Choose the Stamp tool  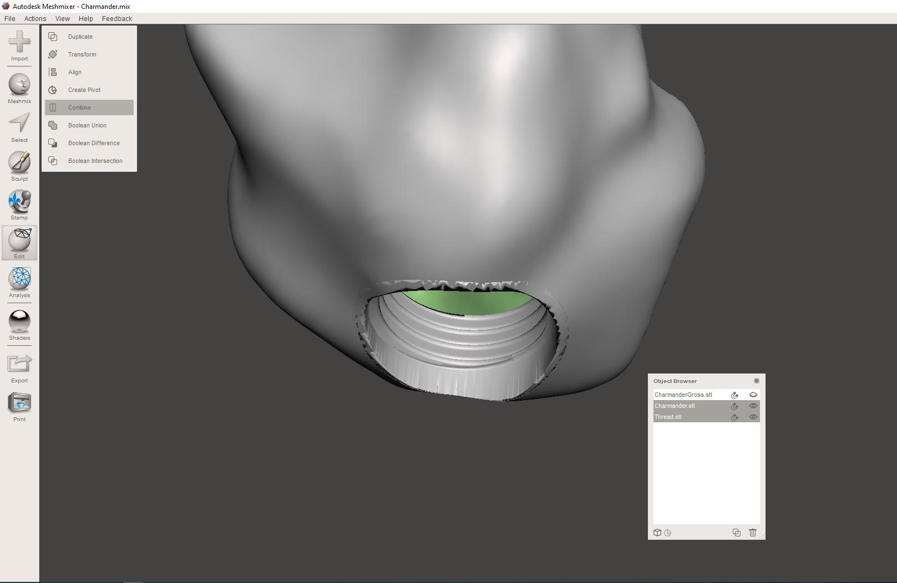click(x=19, y=206)
